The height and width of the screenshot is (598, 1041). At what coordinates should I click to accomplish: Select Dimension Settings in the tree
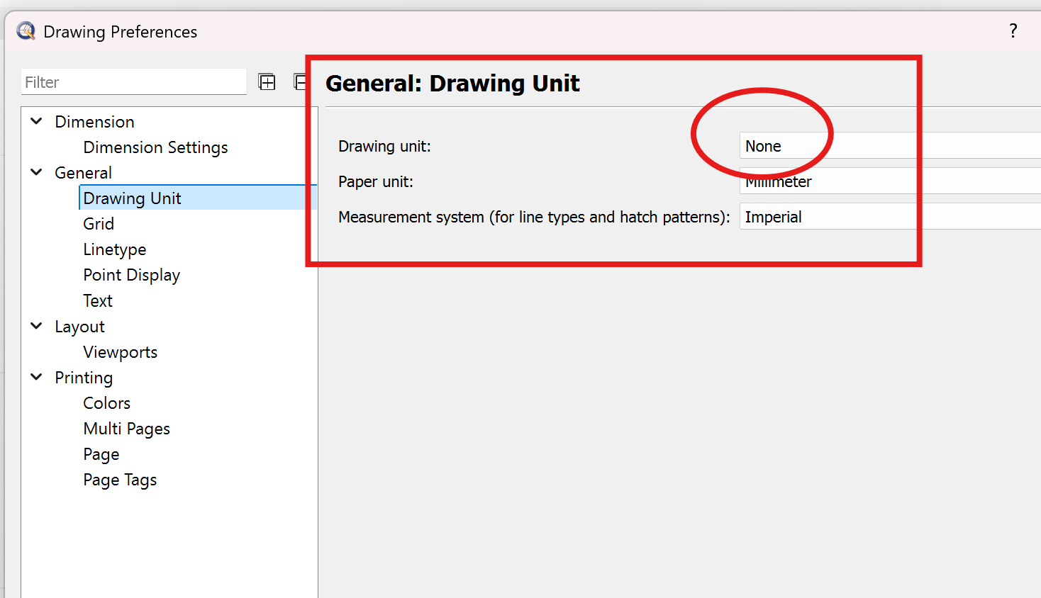(x=155, y=147)
